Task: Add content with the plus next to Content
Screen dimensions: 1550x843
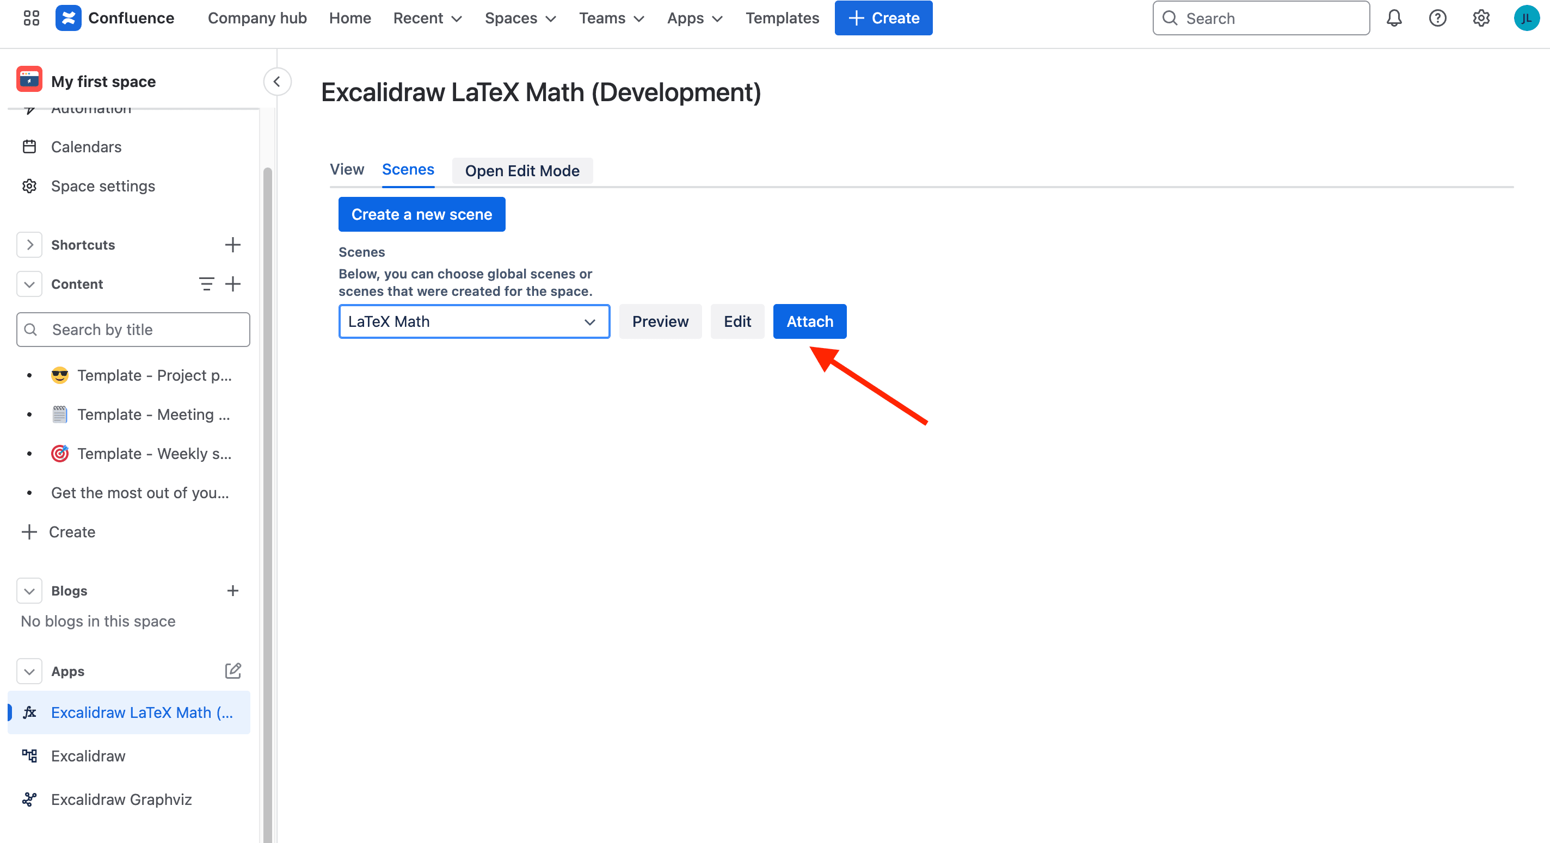Action: (233, 284)
